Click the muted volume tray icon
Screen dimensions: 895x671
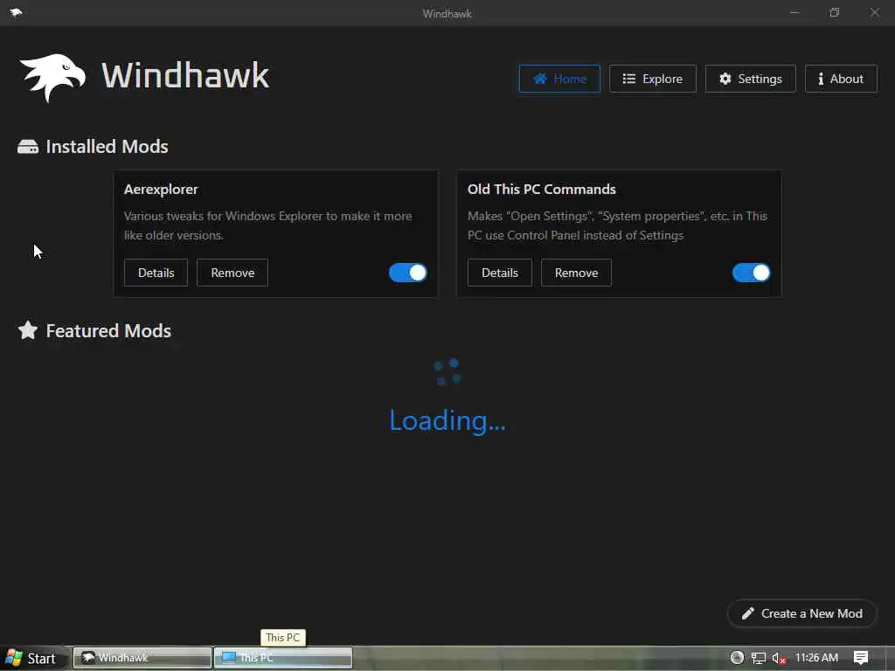(779, 659)
